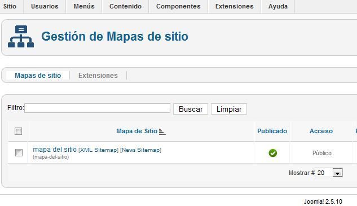Open the Usuarios menu
The image size is (357, 206).
tap(45, 6)
